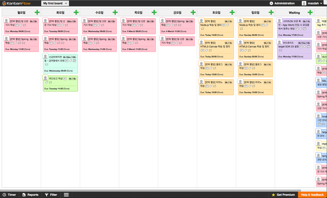Click the description icon on Today 10:00 card

pyautogui.click(x=207, y=86)
